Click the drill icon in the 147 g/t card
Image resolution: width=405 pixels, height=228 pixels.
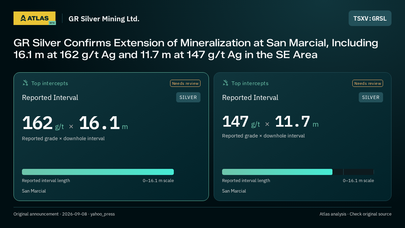click(225, 83)
